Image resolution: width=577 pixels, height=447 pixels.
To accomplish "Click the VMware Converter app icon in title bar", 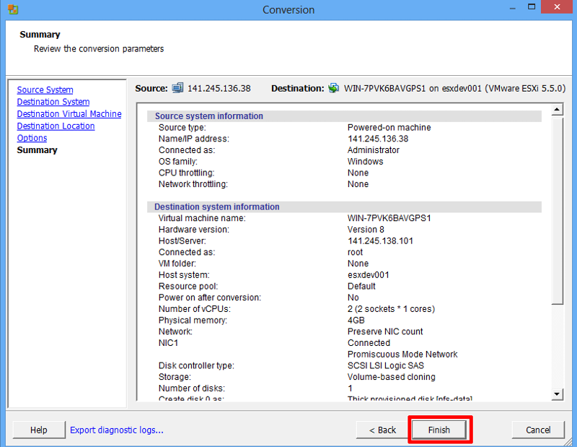I will tap(12, 9).
